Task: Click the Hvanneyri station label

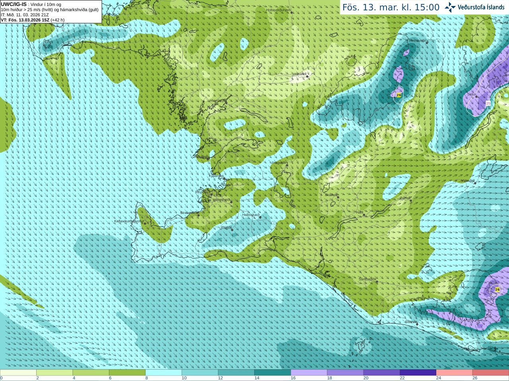Action: pos(217,101)
